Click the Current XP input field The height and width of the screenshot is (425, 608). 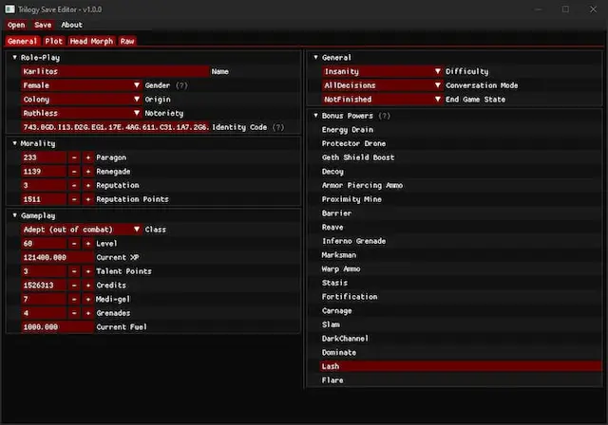(57, 257)
